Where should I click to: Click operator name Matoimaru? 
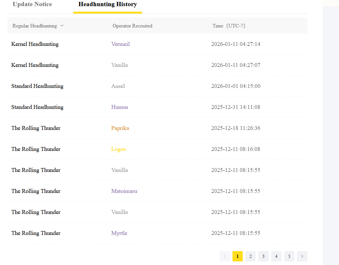(124, 191)
